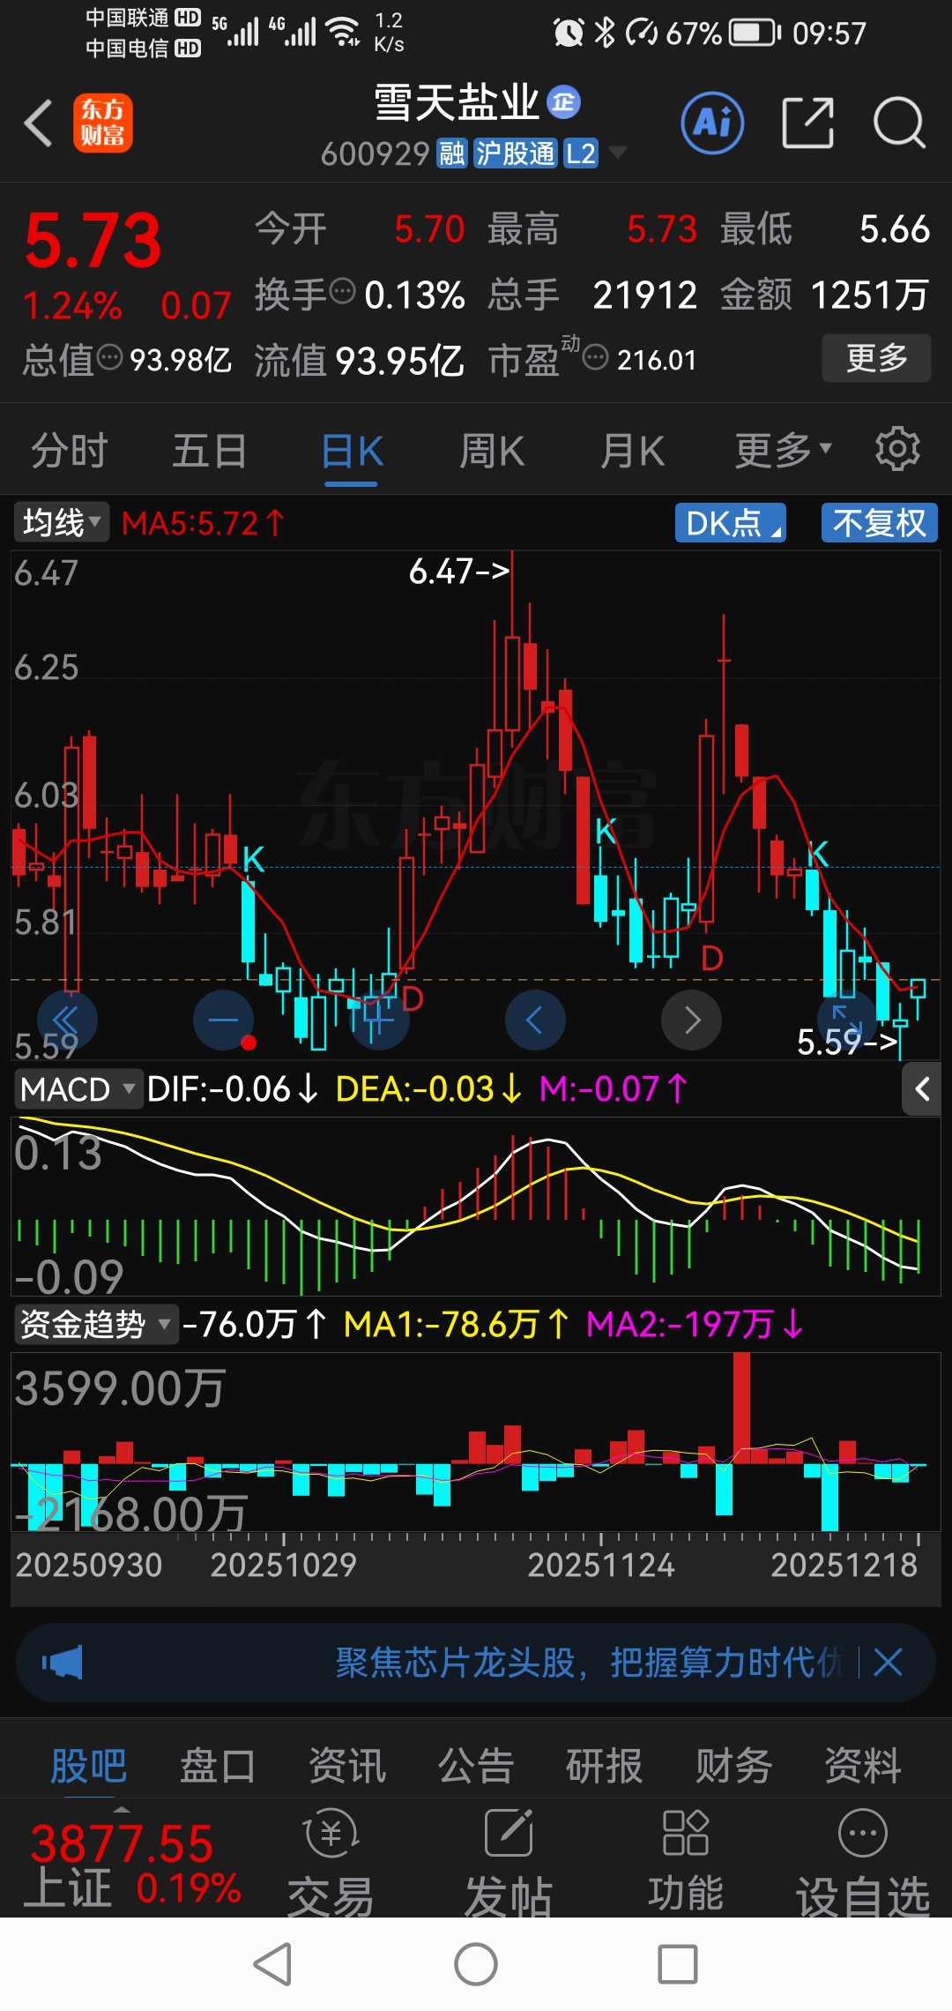This screenshot has width=952, height=2011.
Task: Open 资金趋势 indicator dropdown
Action: 95,1324
